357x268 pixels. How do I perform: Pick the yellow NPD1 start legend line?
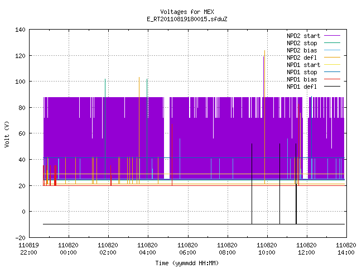click(x=332, y=65)
